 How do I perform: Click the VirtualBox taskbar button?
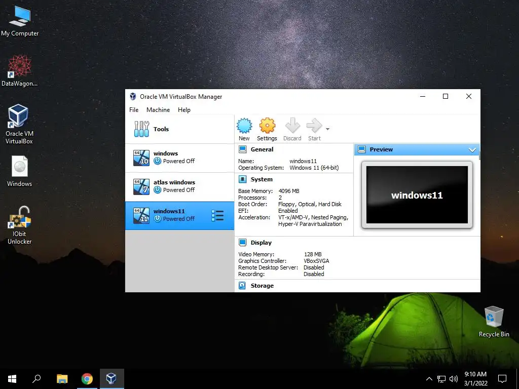tap(112, 379)
